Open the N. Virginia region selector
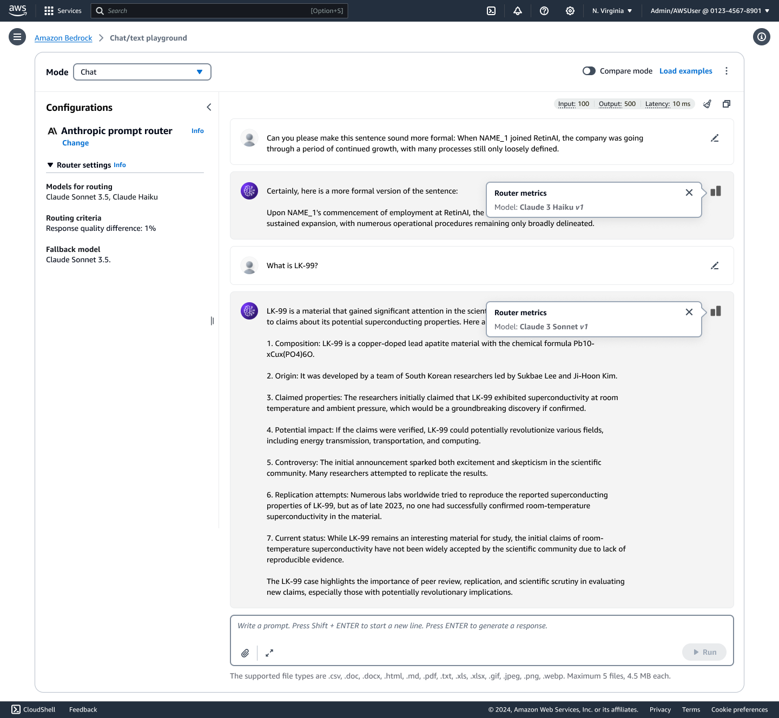Image resolution: width=779 pixels, height=718 pixels. (x=612, y=11)
